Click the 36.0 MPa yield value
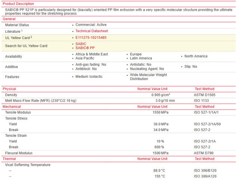Screen dimensions: 239x179 tap(161, 124)
